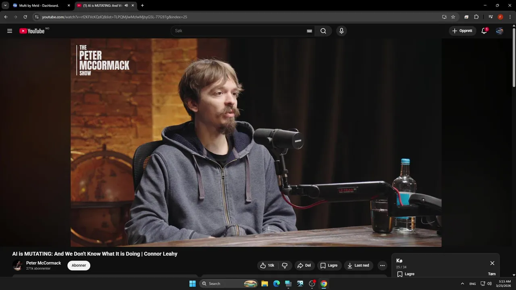This screenshot has height=290, width=516.
Task: Download the video with Last ned
Action: [358, 265]
